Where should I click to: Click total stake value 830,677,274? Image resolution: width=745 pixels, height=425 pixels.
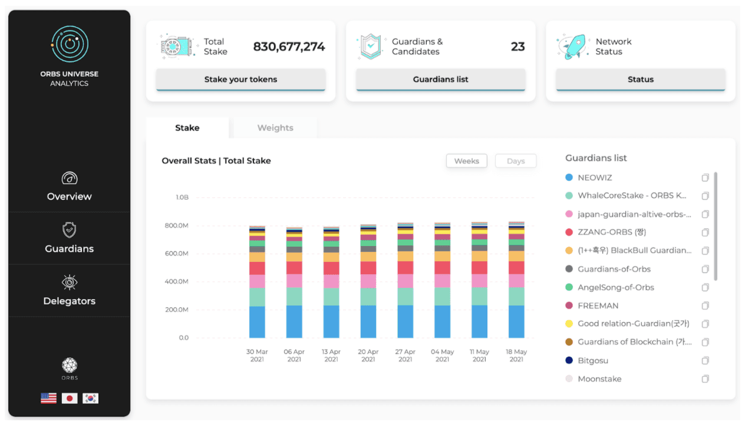[x=289, y=47]
